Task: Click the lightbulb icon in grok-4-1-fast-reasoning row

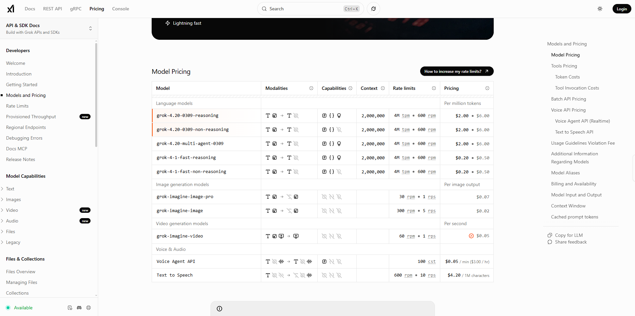Action: (x=339, y=158)
